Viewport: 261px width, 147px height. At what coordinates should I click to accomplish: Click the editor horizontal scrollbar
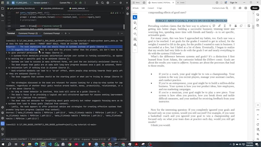click(x=55, y=30)
